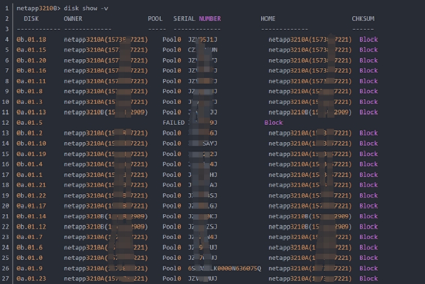Select disk entry 0b.01.22
The image size is (425, 284).
coord(31,196)
